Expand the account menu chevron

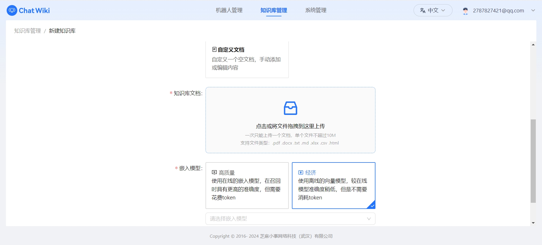click(533, 10)
